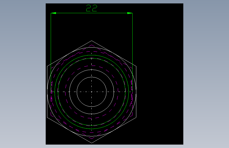Click the center point of the crosshair

coord(92,92)
